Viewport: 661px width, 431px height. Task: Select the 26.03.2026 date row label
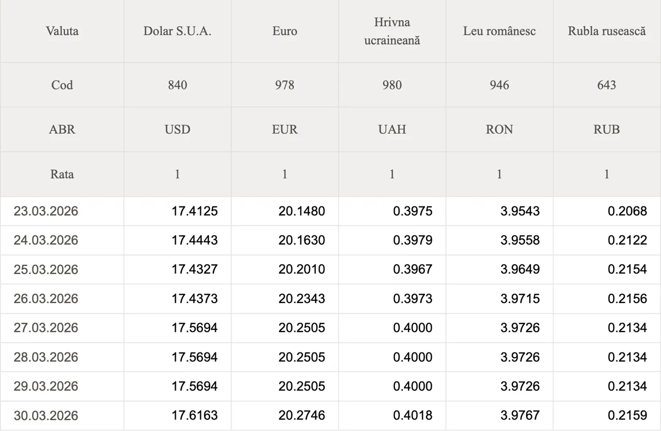coord(46,299)
